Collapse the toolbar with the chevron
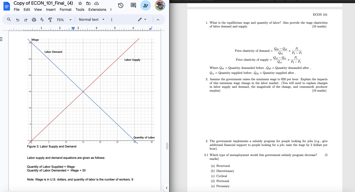This screenshot has height=192, width=355. [x=158, y=19]
